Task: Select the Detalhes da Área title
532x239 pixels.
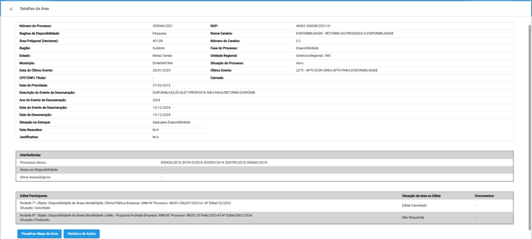Action: click(34, 9)
